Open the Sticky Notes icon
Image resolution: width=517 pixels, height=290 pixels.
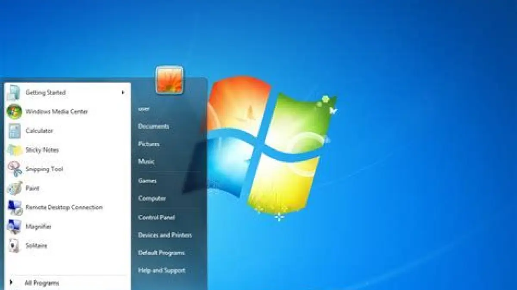(x=14, y=150)
